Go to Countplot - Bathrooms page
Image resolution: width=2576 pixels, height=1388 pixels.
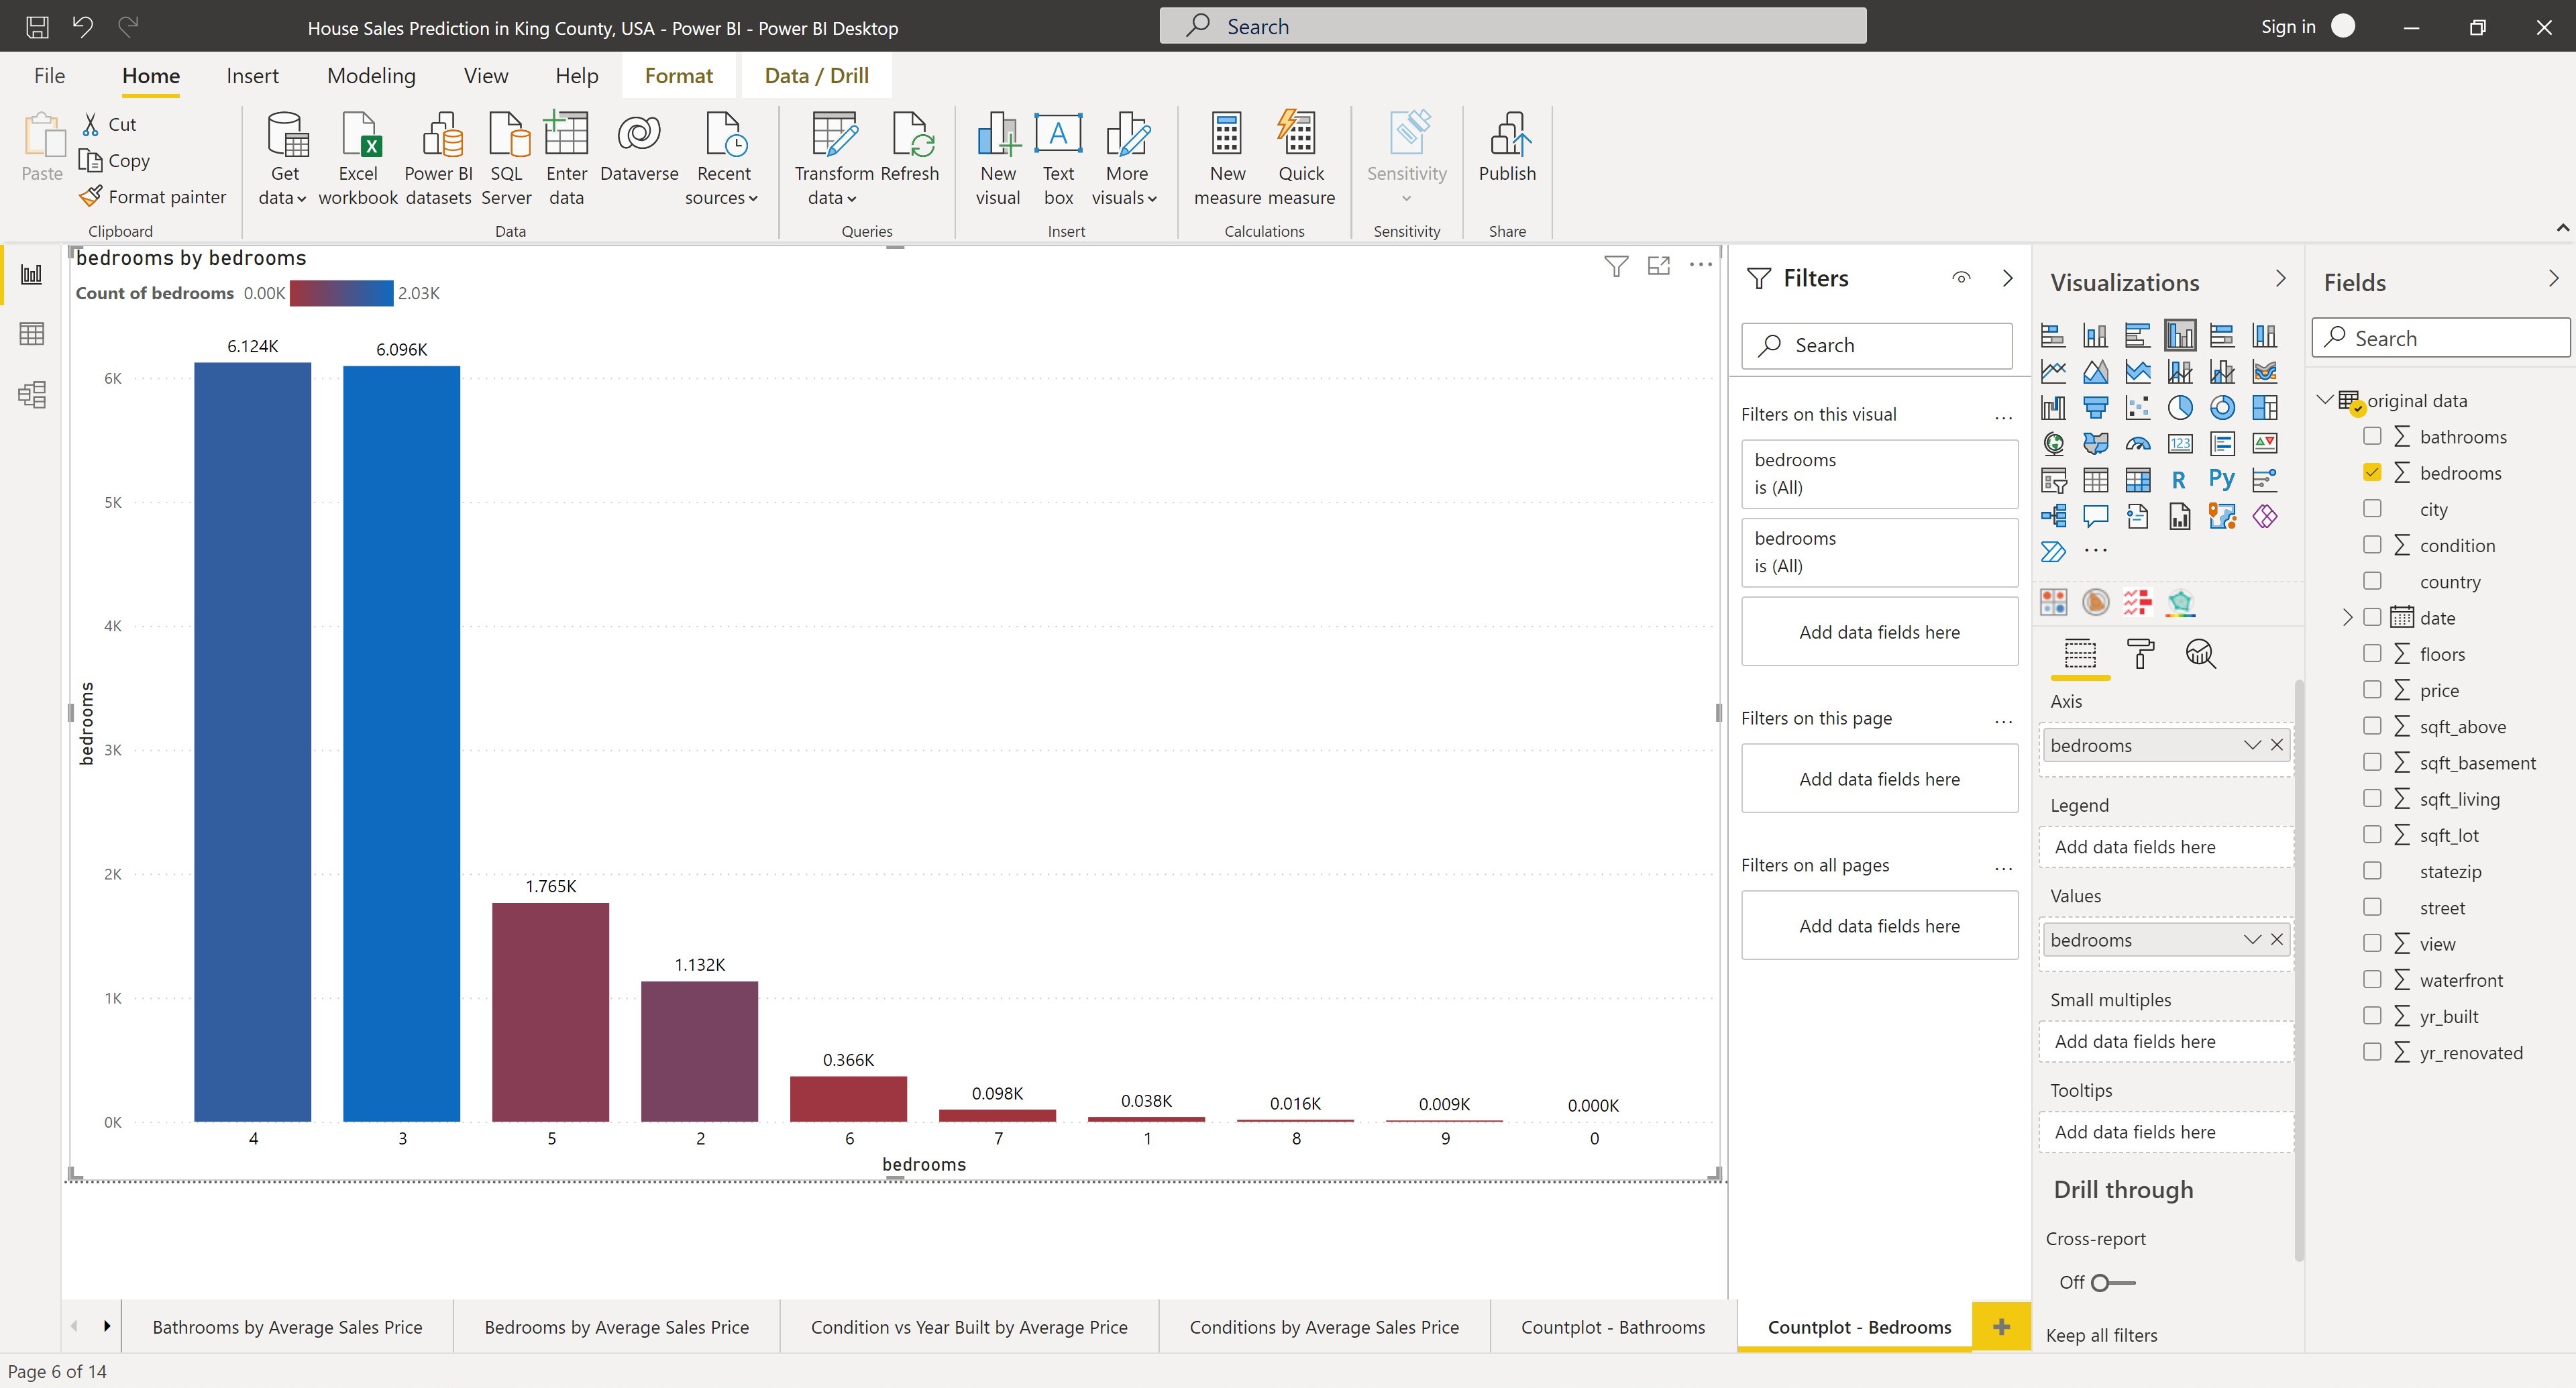(1613, 1327)
